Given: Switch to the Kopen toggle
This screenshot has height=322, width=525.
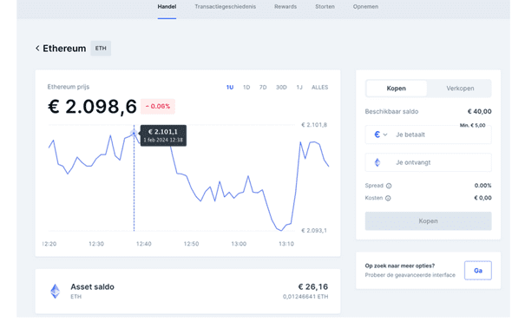Looking at the screenshot, I should tap(397, 89).
